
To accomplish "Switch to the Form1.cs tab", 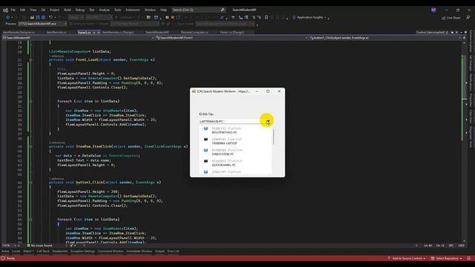I will [x=84, y=33].
